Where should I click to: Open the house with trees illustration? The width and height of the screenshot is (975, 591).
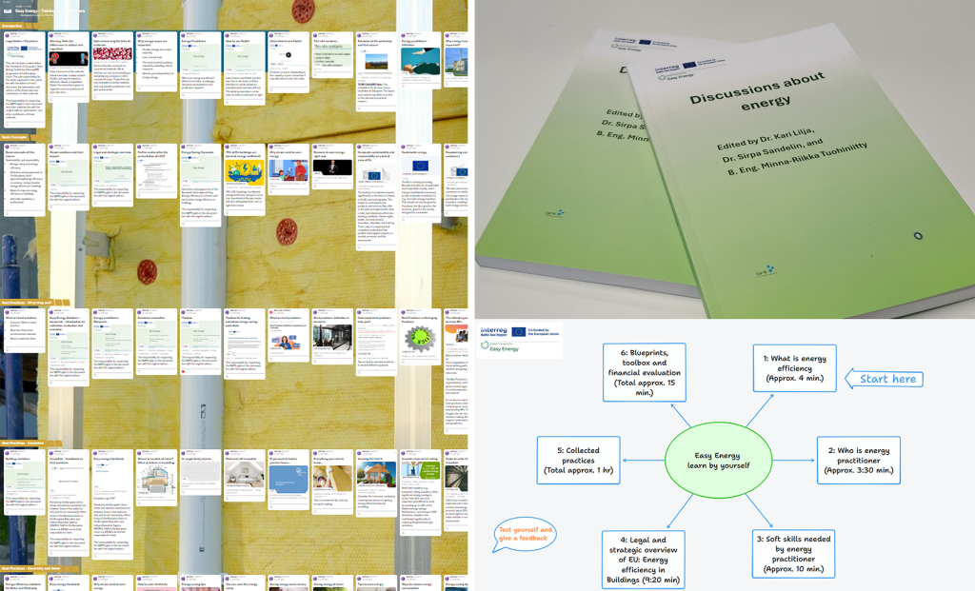(x=376, y=476)
